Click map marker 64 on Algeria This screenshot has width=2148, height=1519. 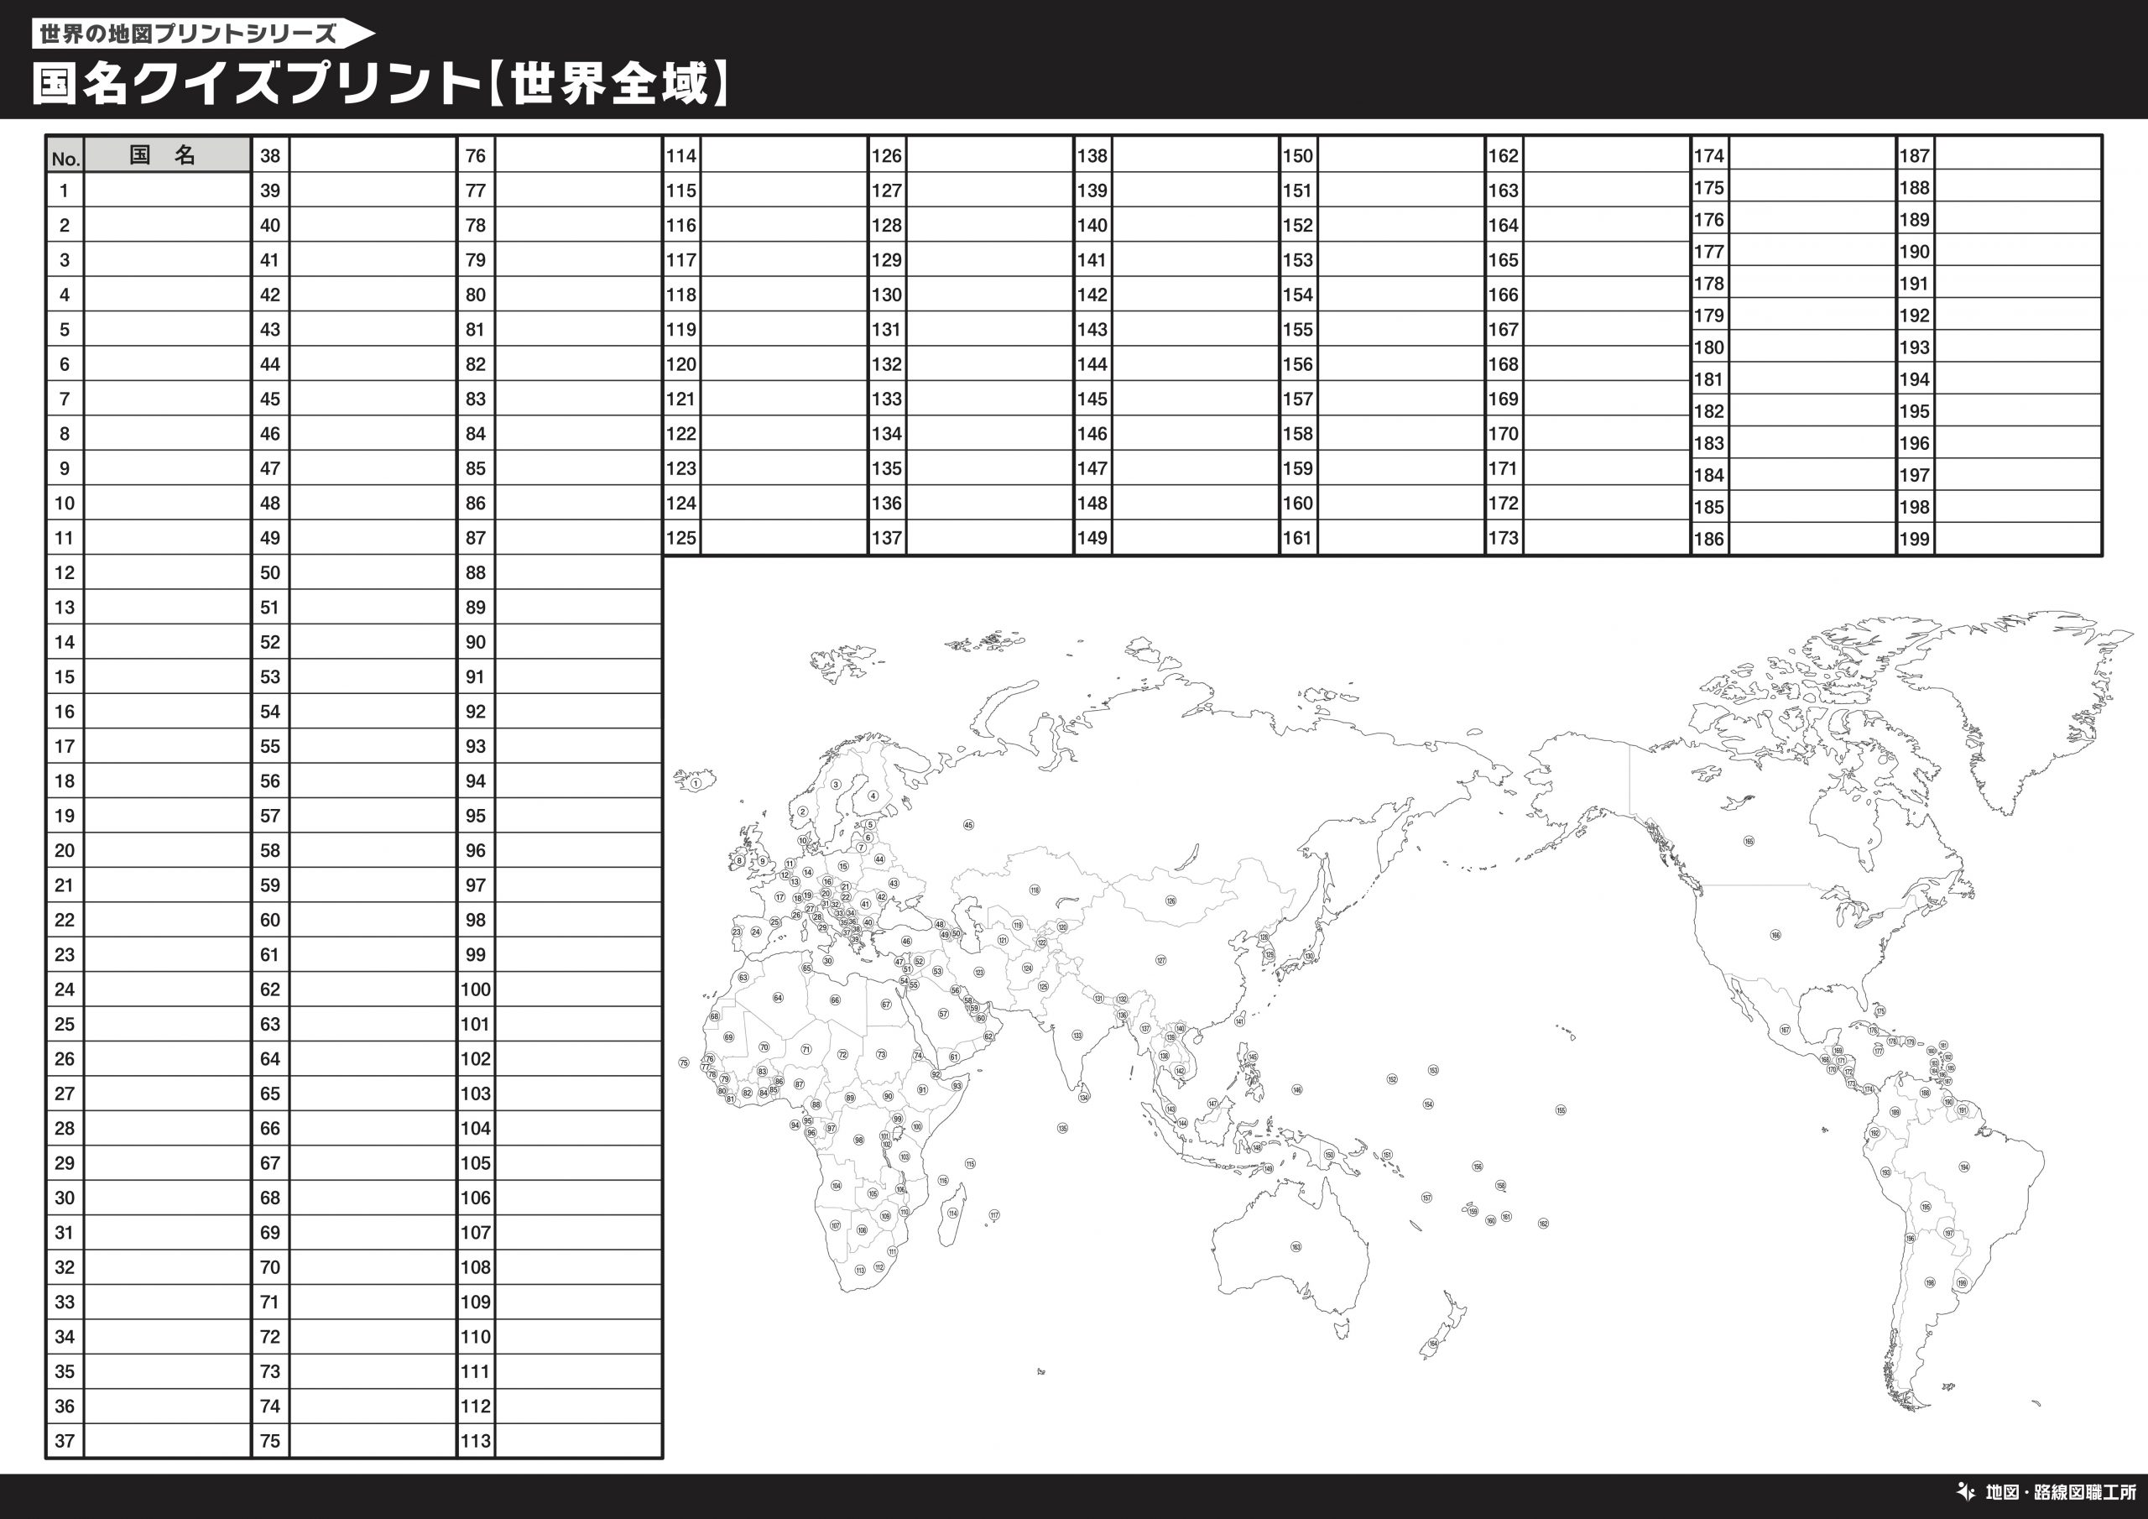(x=778, y=998)
